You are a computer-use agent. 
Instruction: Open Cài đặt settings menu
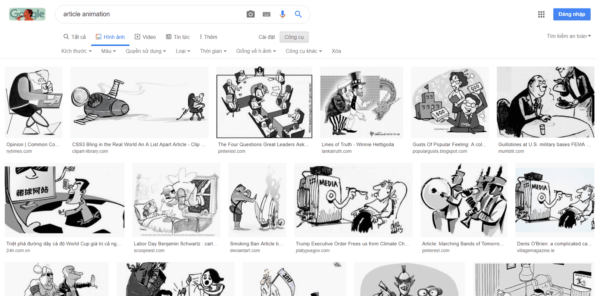[266, 37]
